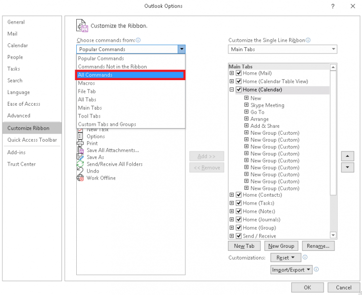Image resolution: width=362 pixels, height=295 pixels.
Task: Click the Options command icon
Action: tap(80, 137)
